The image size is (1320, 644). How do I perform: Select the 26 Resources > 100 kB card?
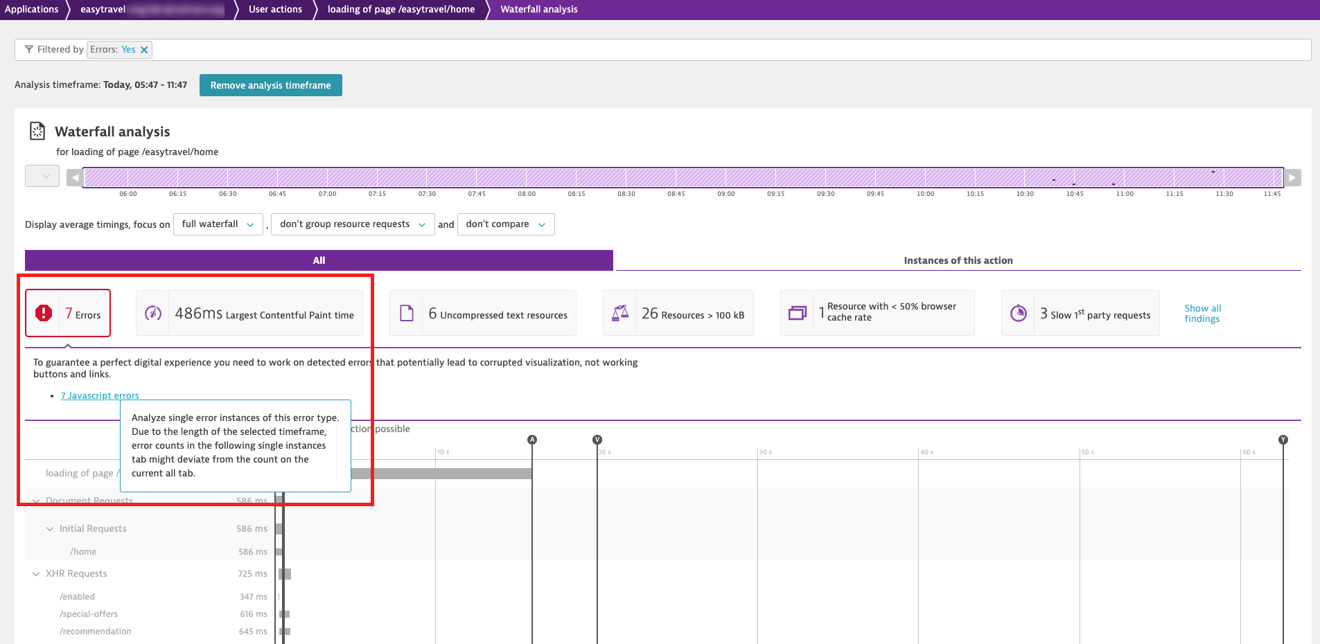(678, 313)
